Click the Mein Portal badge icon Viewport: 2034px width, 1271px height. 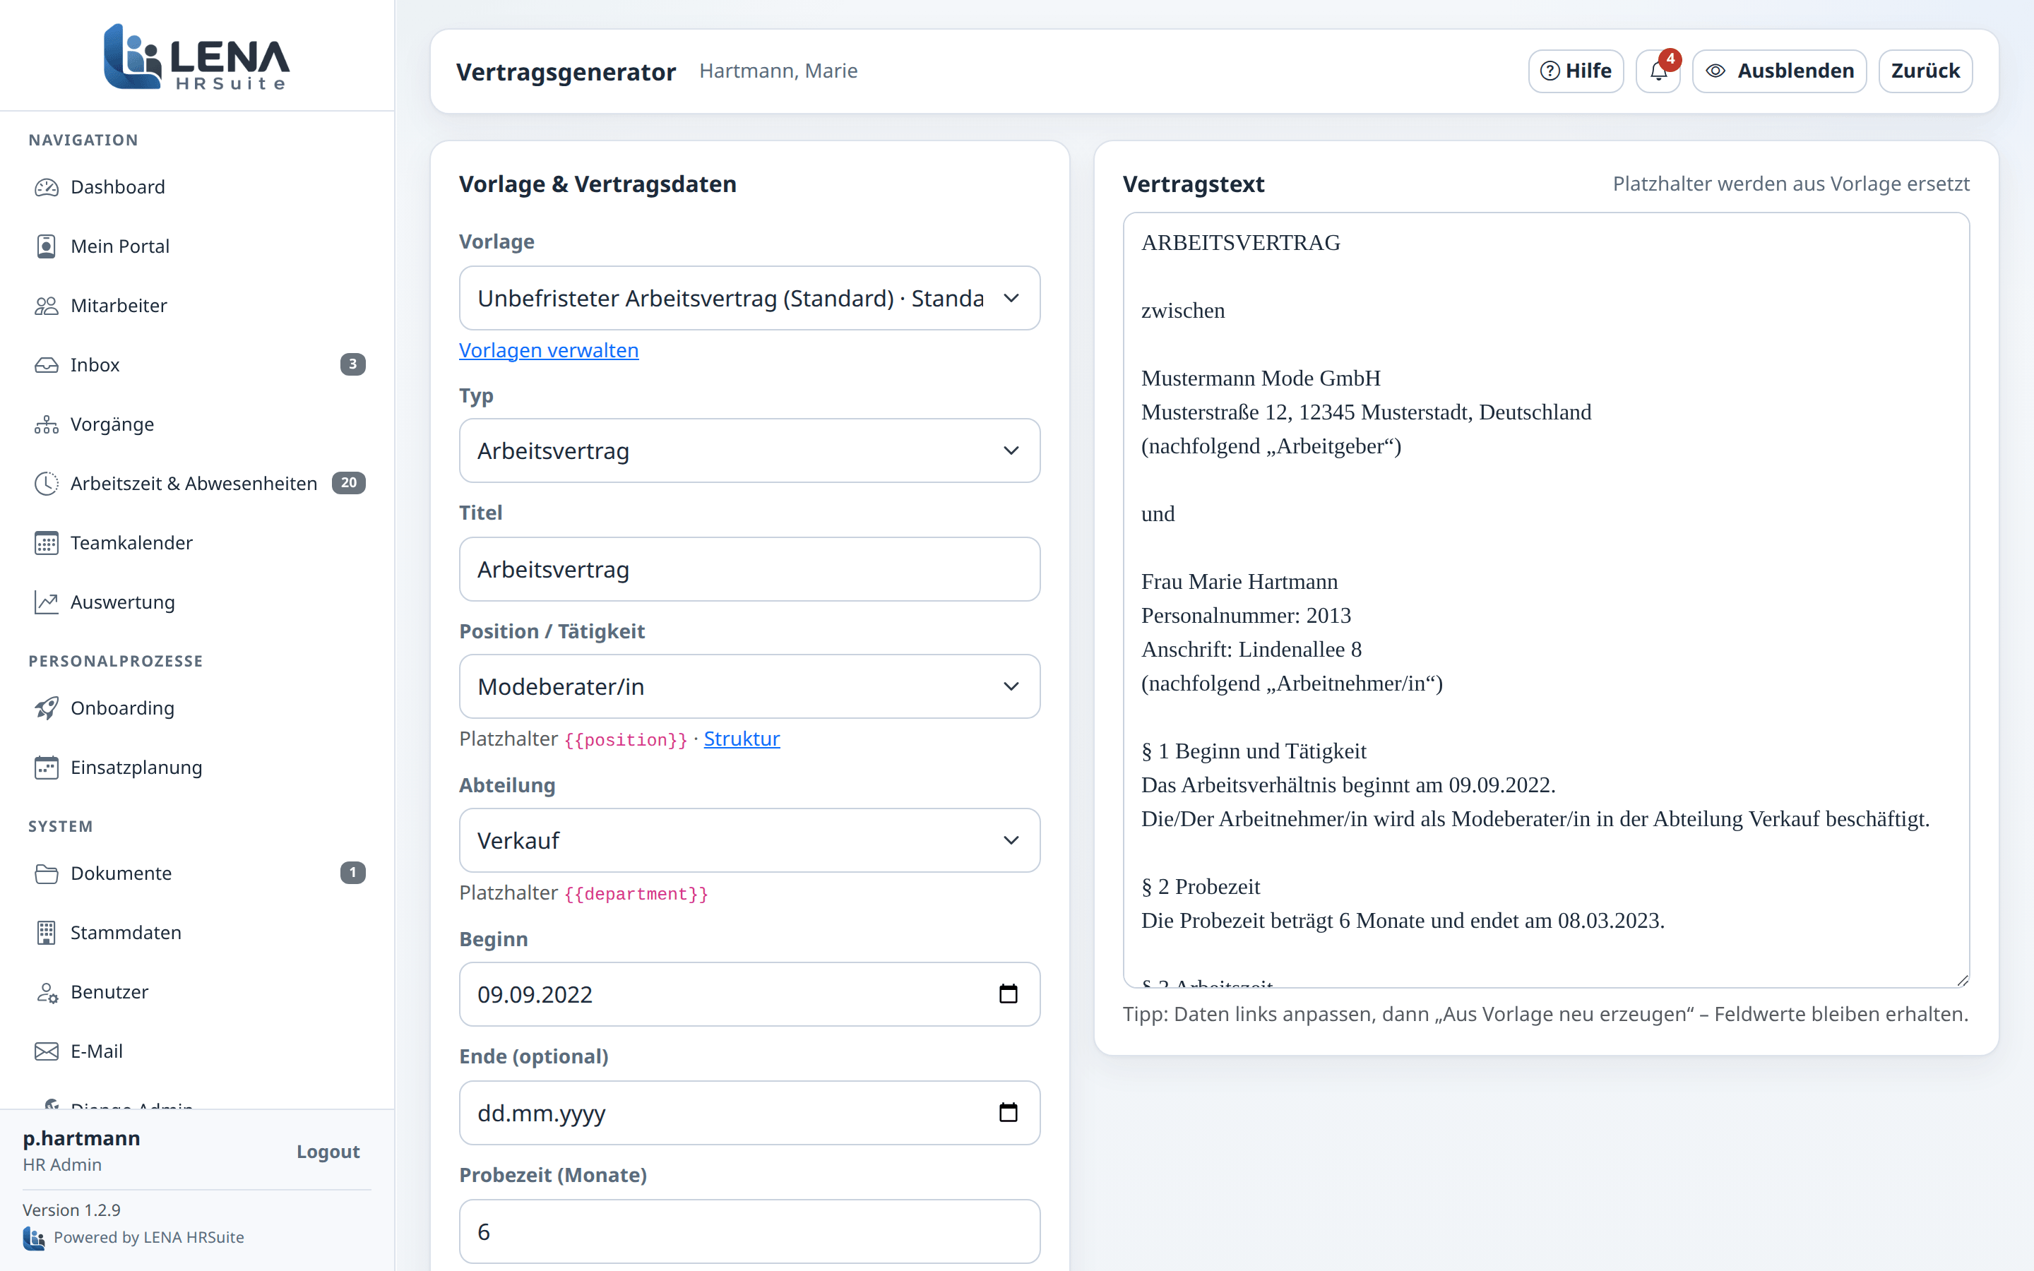46,246
